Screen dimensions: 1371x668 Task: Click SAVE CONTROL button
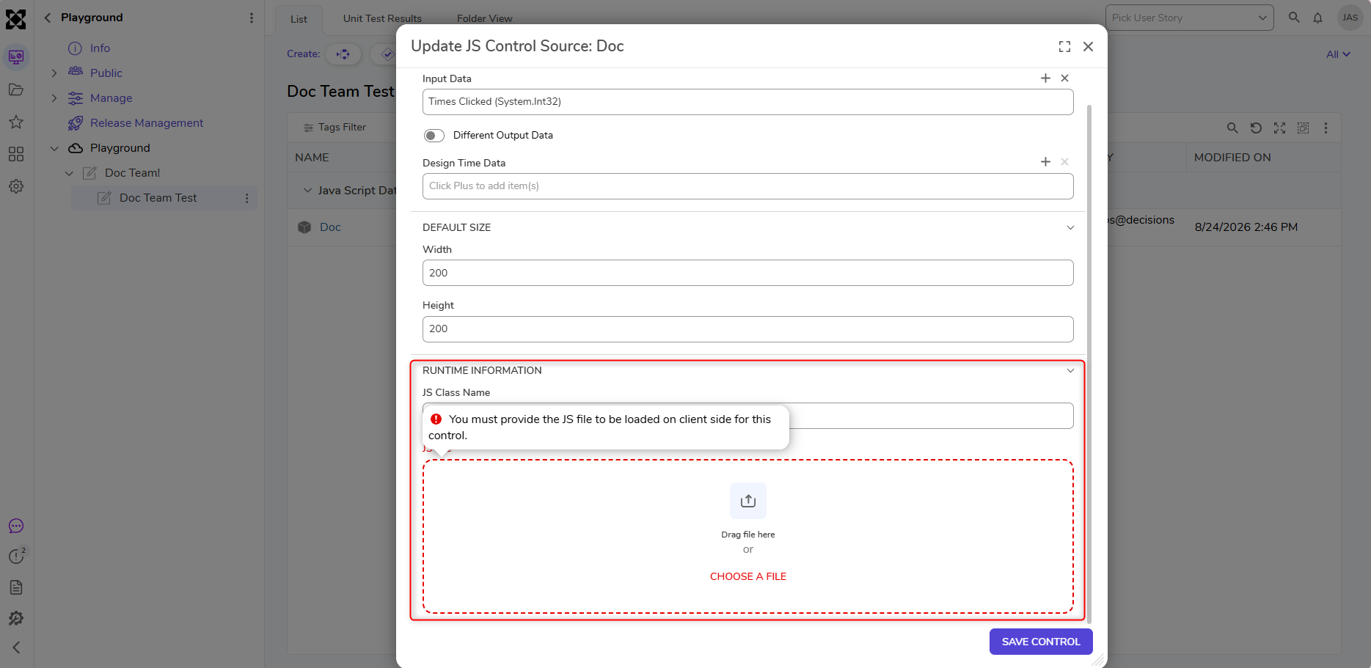[x=1041, y=642]
